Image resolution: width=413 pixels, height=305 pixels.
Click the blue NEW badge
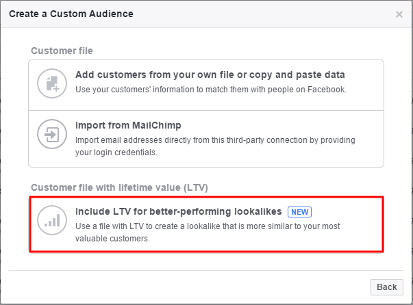299,212
